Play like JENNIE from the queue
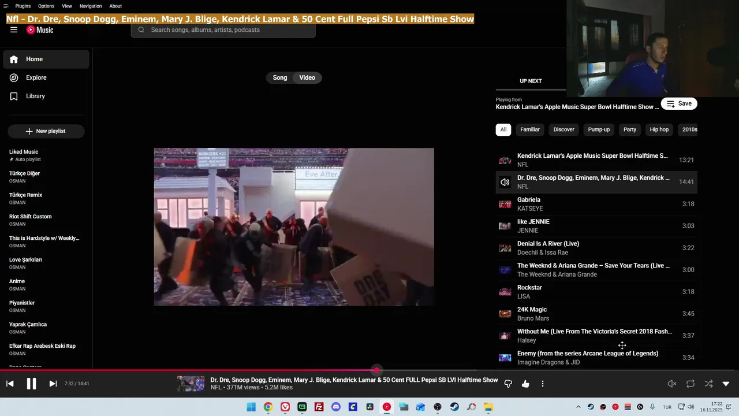 tap(596, 226)
